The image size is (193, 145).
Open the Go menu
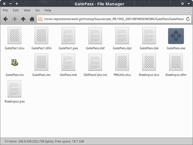[x=37, y=10]
